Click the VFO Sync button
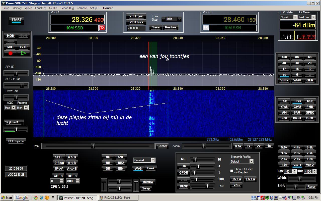The width and height of the screenshot is (321, 201). 136,16
